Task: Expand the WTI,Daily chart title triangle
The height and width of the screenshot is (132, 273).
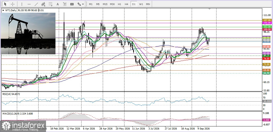Action: [x=3, y=10]
